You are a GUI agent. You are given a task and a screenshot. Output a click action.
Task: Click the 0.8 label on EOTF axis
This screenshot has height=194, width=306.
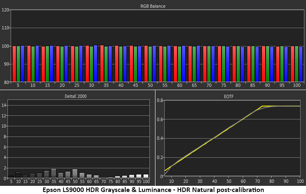coord(160,100)
